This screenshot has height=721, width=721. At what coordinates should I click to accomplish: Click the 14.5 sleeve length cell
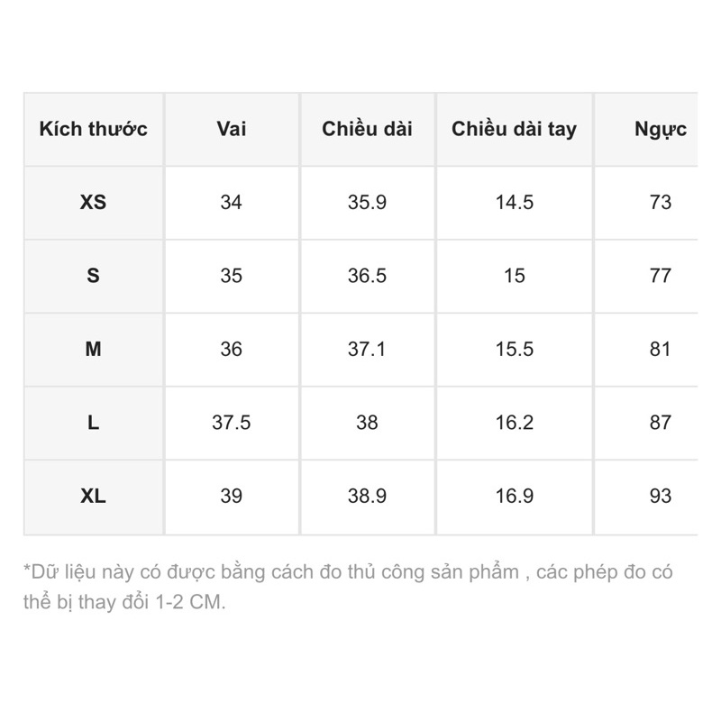click(x=514, y=203)
